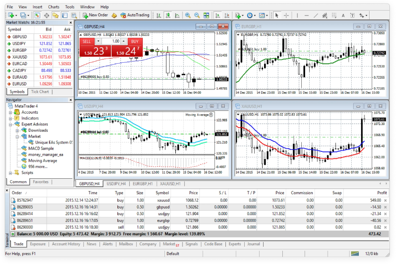Expand the Accounts tree node
Viewport: 397px width, 266px height.
coord(10,112)
